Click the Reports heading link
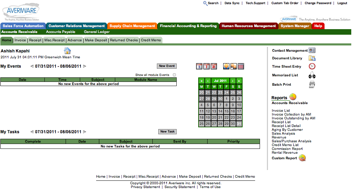Viewport: 353px width, 195px height. (x=279, y=98)
